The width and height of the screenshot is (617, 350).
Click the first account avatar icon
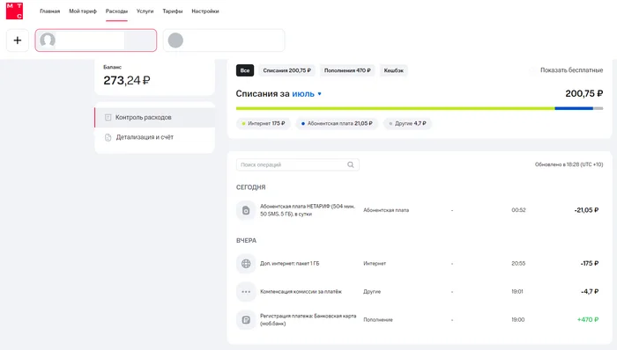(x=48, y=40)
